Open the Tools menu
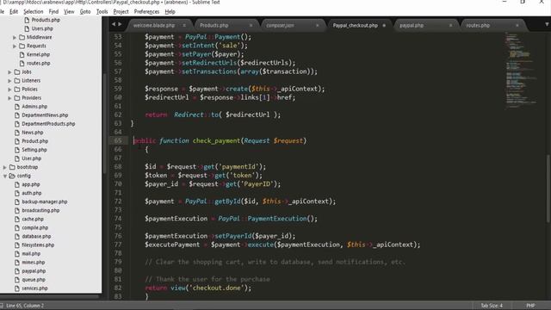The height and width of the screenshot is (310, 551). [x=102, y=11]
